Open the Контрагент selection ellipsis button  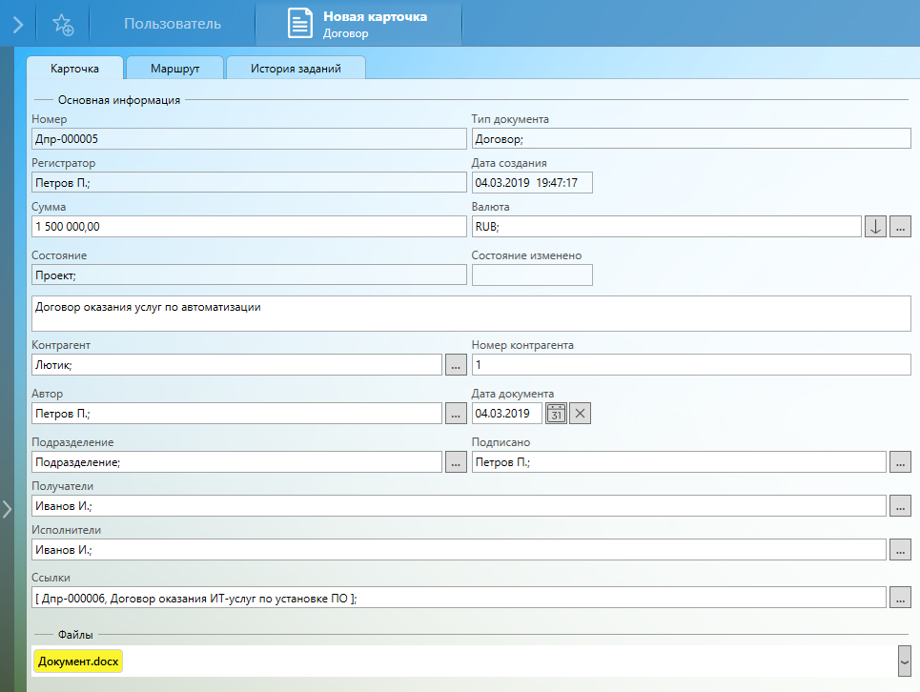click(456, 364)
